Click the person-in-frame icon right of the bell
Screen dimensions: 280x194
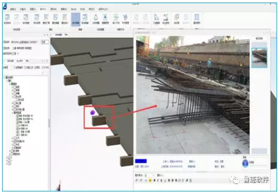[105, 17]
